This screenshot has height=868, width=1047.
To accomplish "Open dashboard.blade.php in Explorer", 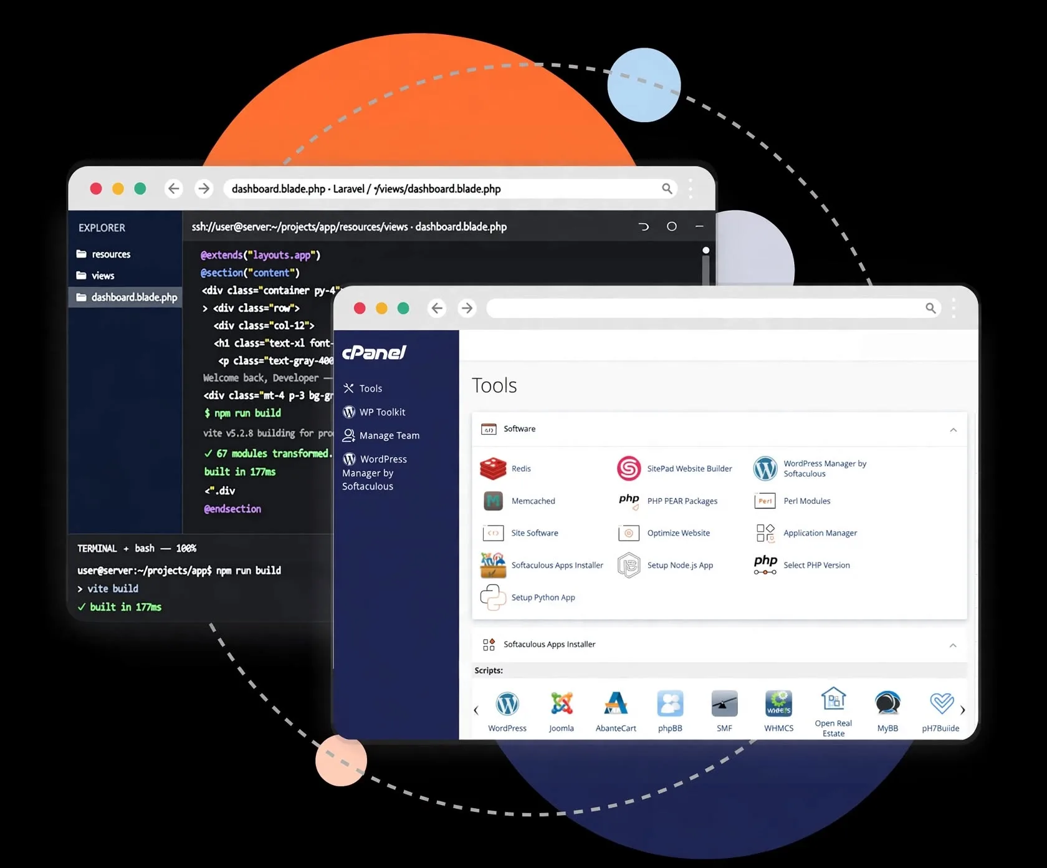I will [x=126, y=297].
